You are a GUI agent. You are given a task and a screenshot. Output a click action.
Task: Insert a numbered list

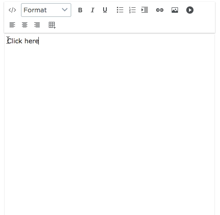(132, 10)
